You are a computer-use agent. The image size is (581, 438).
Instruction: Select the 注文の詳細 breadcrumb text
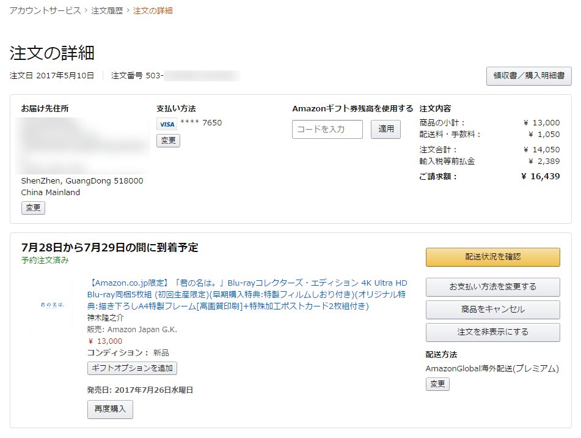pyautogui.click(x=153, y=10)
